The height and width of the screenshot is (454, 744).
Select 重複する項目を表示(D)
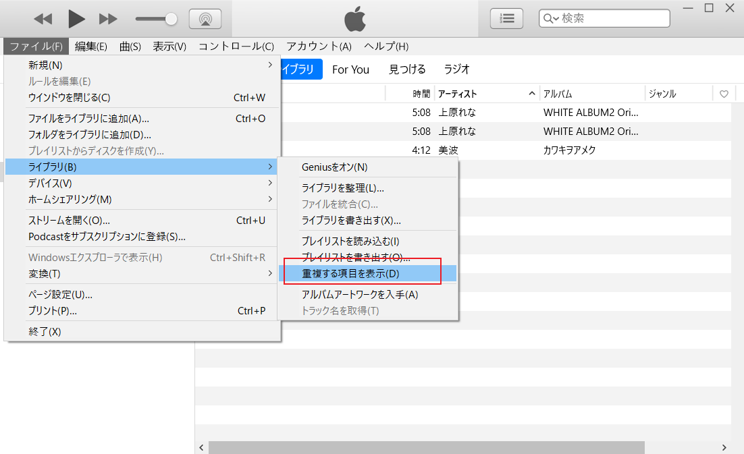pos(368,273)
